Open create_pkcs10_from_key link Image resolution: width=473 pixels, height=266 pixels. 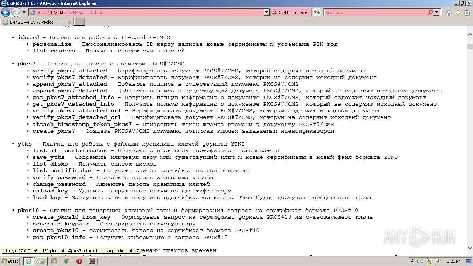click(71, 217)
